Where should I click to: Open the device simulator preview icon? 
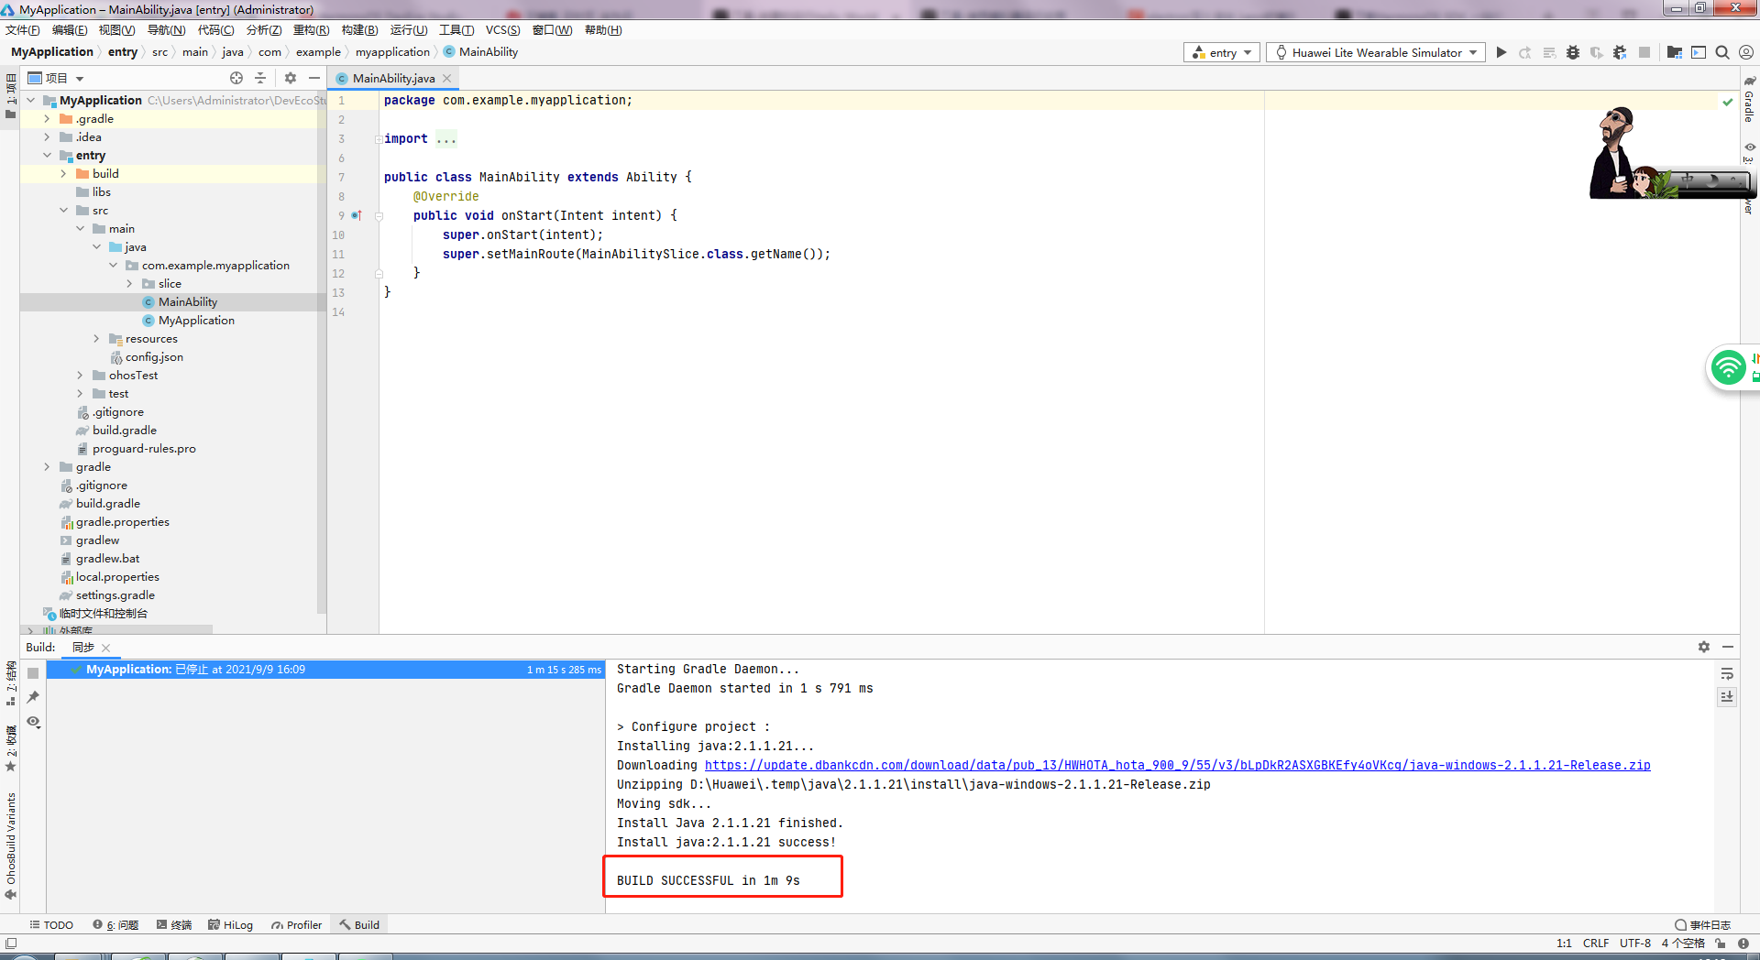(1699, 52)
